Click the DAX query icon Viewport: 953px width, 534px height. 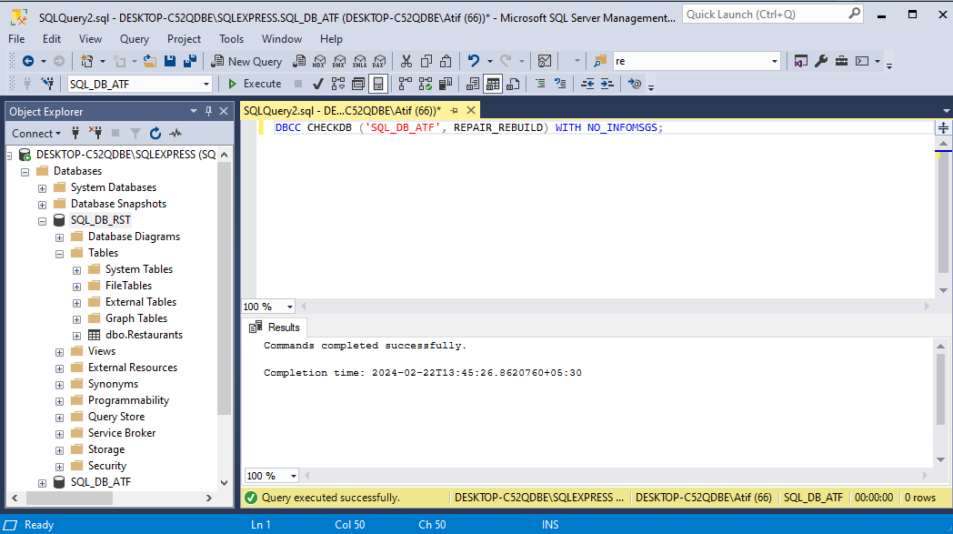[x=379, y=61]
